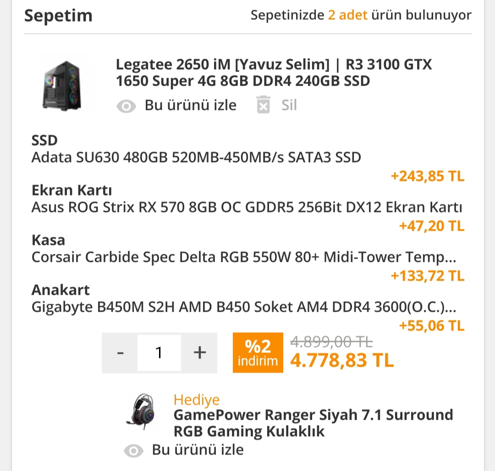Screen dimensions: 495x471
Task: Open the GamePower Ranger headset title link
Action: 313,423
